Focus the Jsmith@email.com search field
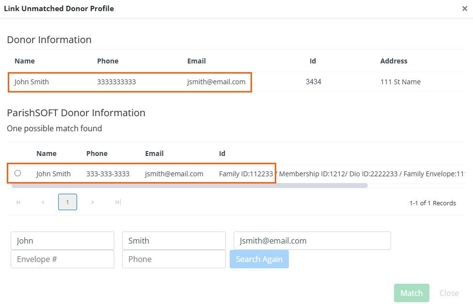The height and width of the screenshot is (308, 473). click(312, 241)
